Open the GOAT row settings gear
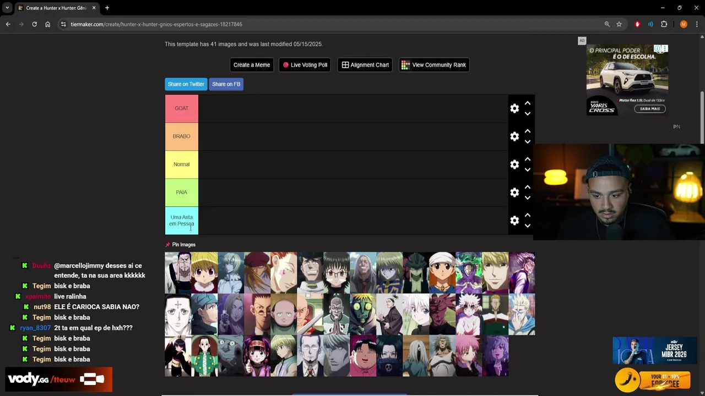Image resolution: width=705 pixels, height=396 pixels. click(x=514, y=109)
